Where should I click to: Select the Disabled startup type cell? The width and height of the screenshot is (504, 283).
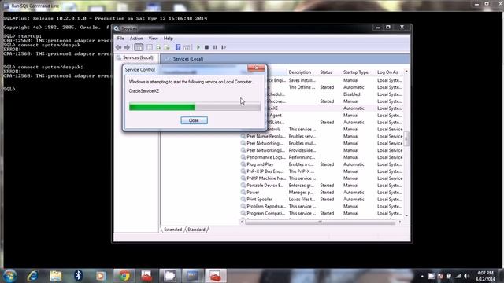[x=352, y=94]
